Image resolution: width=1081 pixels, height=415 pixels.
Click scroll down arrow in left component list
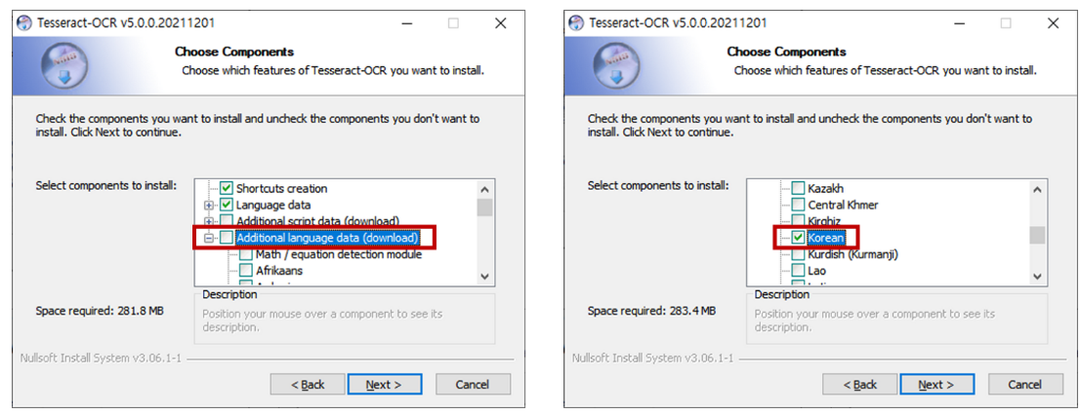[x=484, y=276]
